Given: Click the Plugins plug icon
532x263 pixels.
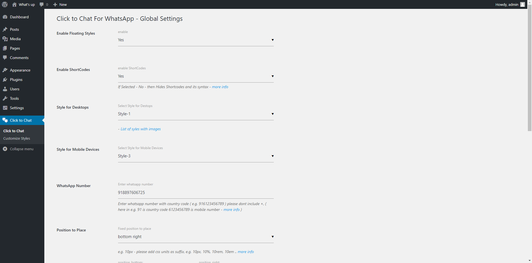Looking at the screenshot, I should click(x=5, y=80).
